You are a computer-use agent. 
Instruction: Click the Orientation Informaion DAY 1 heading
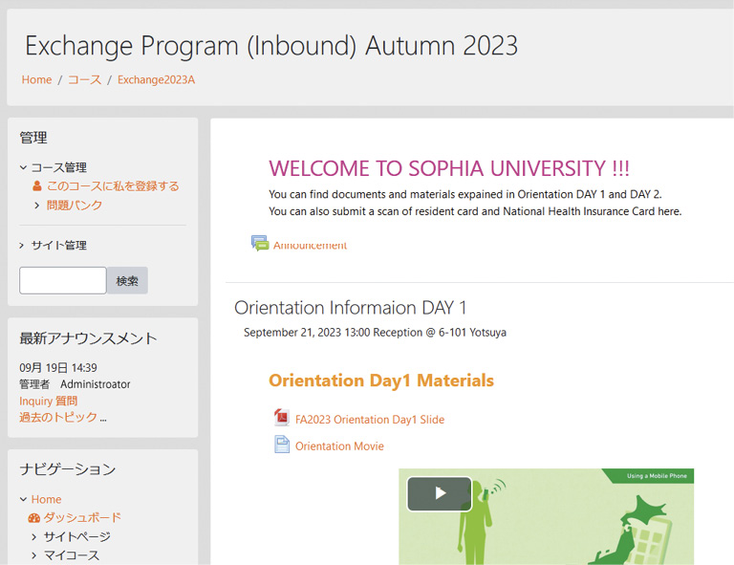point(350,308)
